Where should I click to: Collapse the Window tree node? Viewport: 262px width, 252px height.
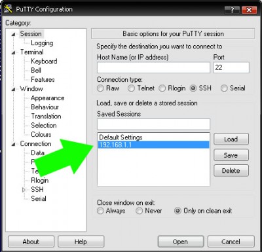click(x=14, y=89)
